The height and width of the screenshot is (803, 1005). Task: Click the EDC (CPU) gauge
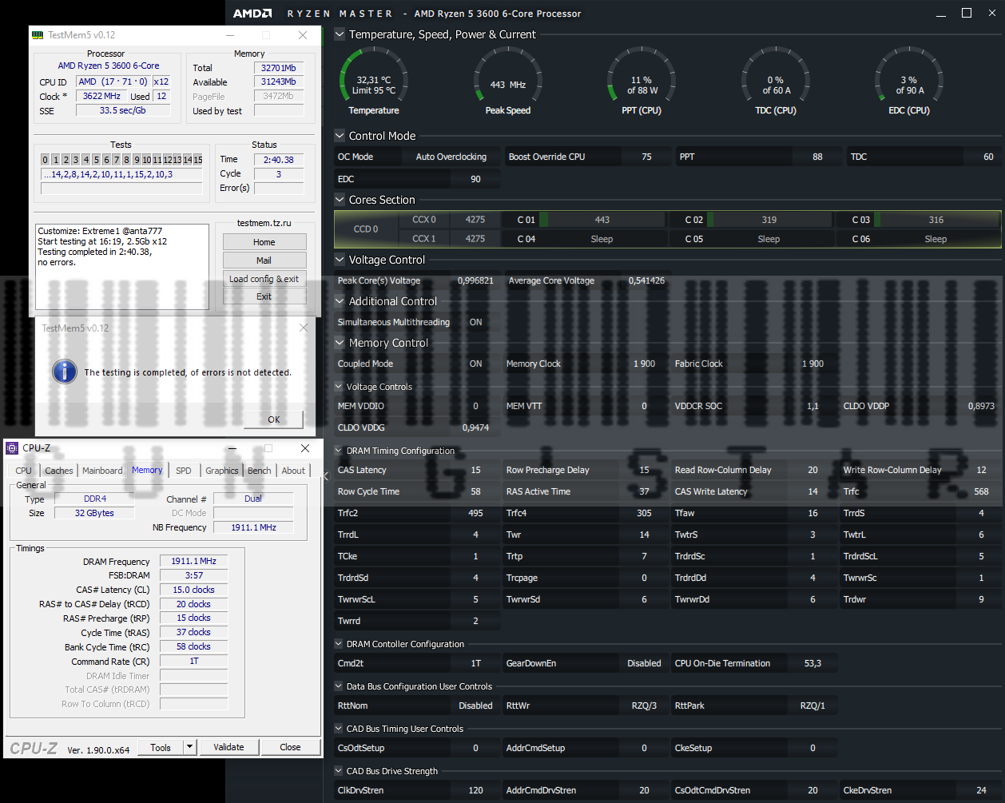(909, 81)
